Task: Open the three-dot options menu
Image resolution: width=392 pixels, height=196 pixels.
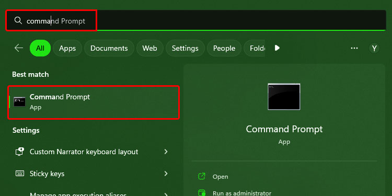Action: click(x=354, y=48)
